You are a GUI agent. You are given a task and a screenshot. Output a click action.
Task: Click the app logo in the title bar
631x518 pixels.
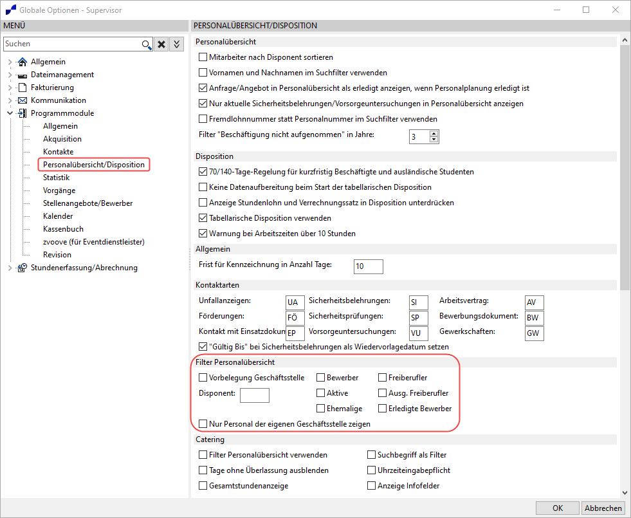coord(11,10)
